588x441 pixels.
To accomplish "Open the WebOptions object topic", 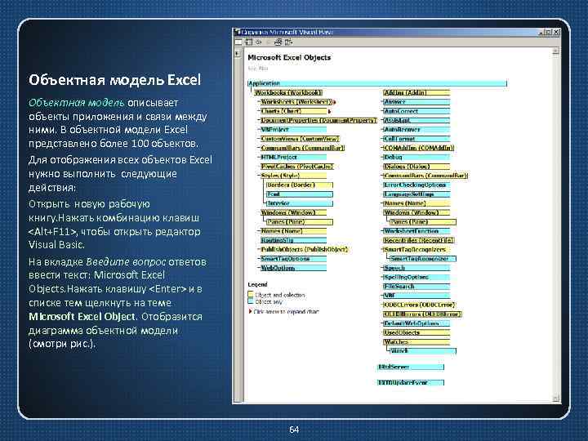I will pyautogui.click(x=294, y=268).
